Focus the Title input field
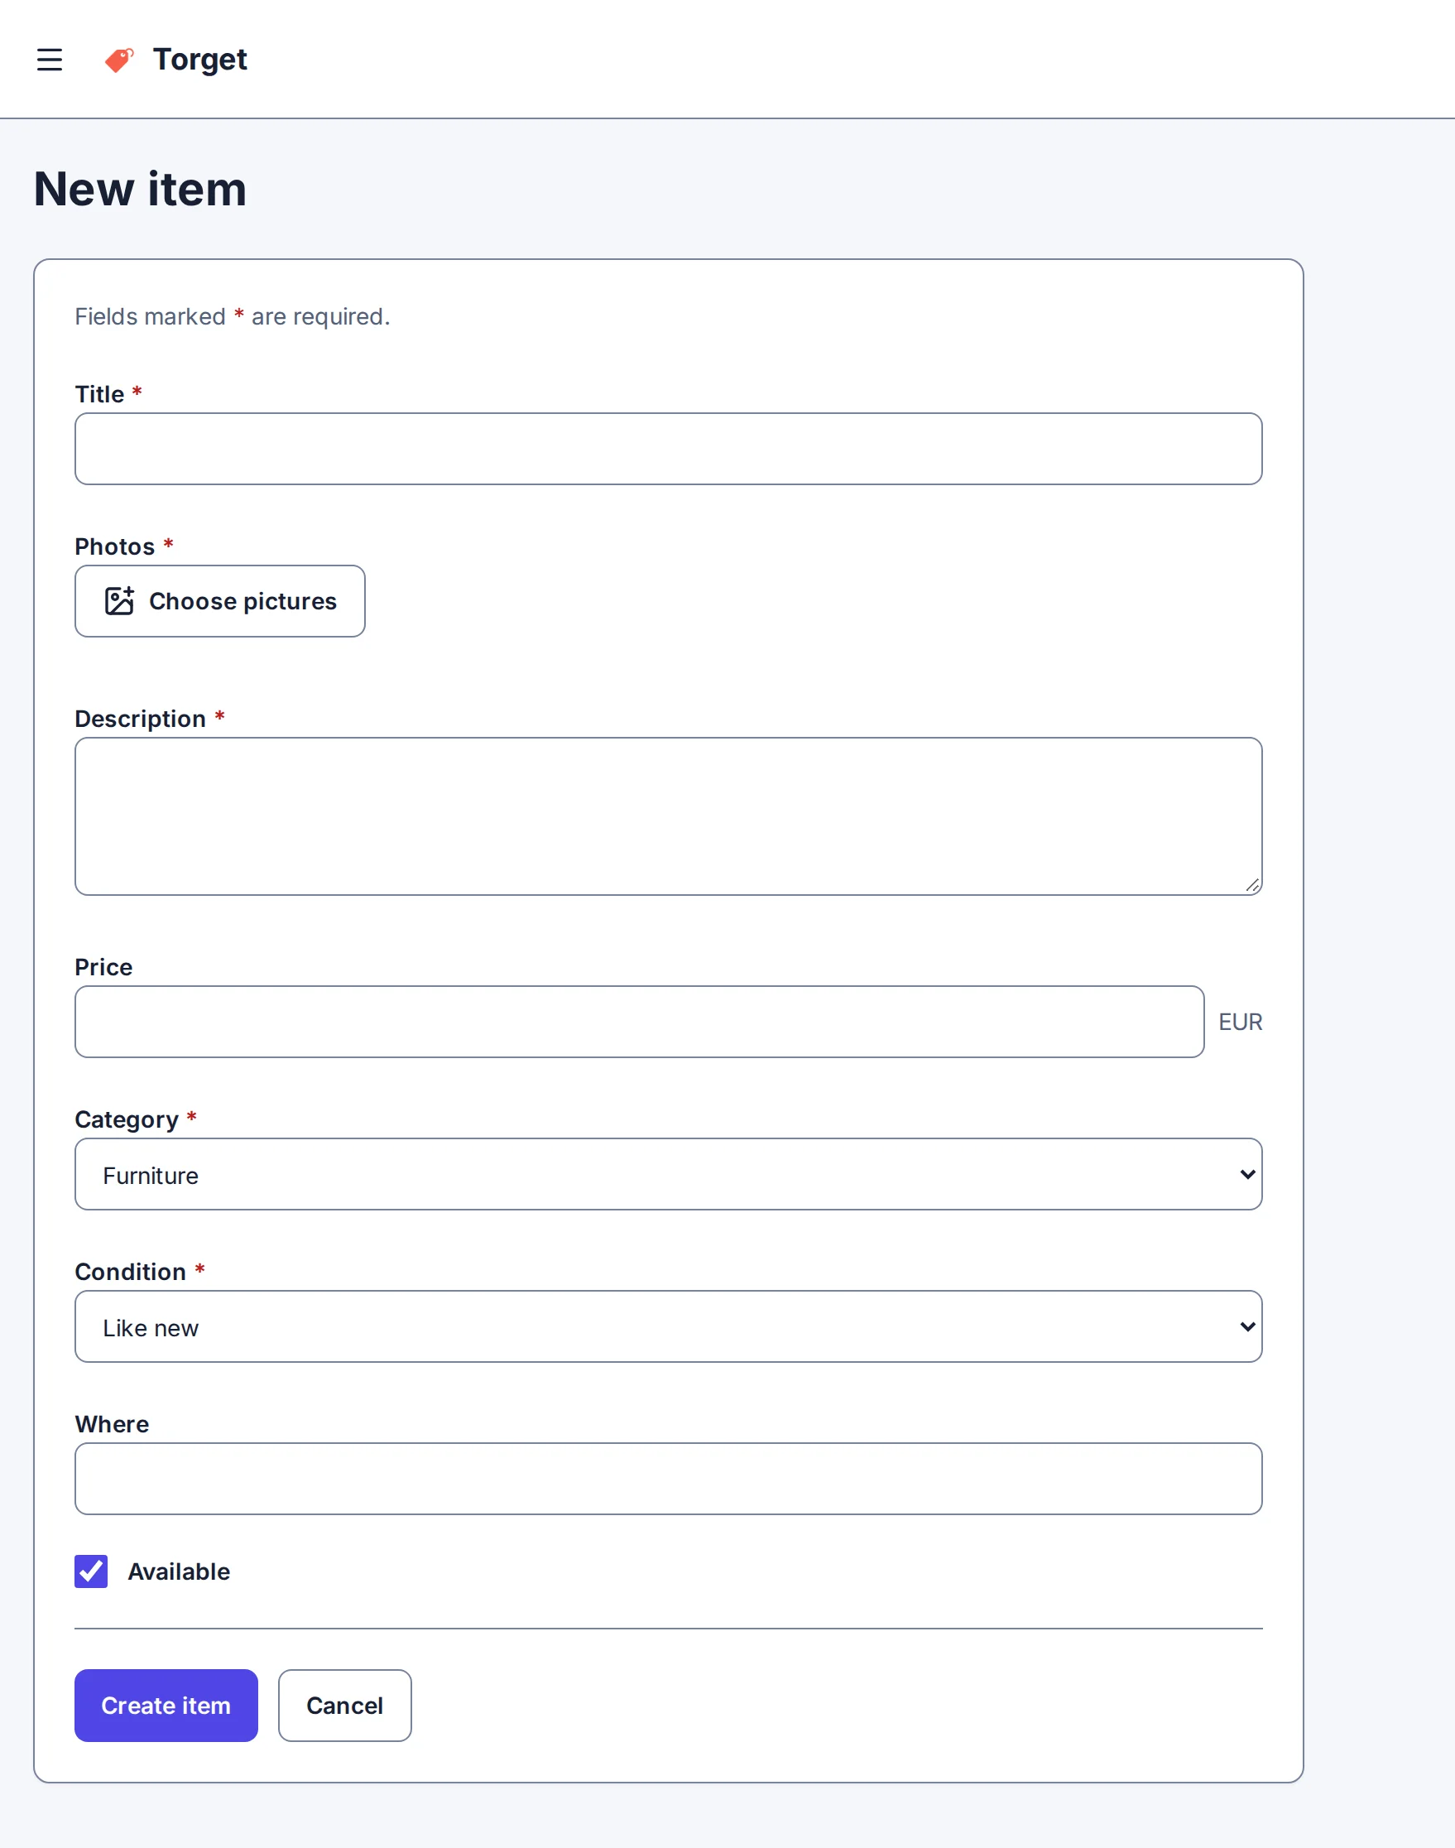The image size is (1455, 1848). click(x=668, y=449)
